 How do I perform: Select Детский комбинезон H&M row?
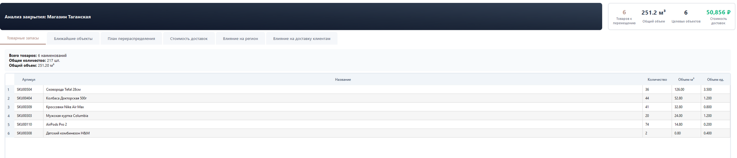(x=68, y=133)
